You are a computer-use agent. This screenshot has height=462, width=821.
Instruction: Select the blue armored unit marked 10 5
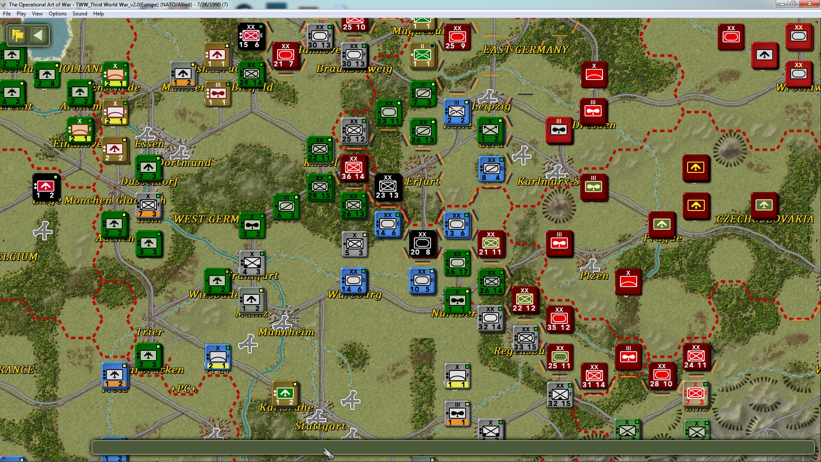[422, 281]
